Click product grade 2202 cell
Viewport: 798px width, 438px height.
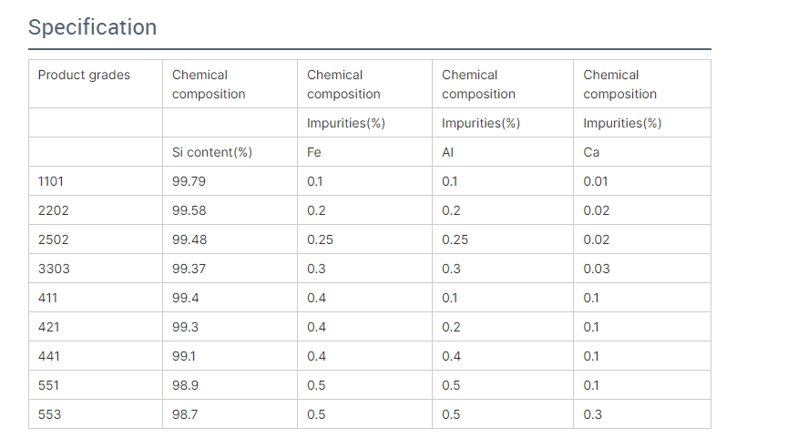(53, 210)
